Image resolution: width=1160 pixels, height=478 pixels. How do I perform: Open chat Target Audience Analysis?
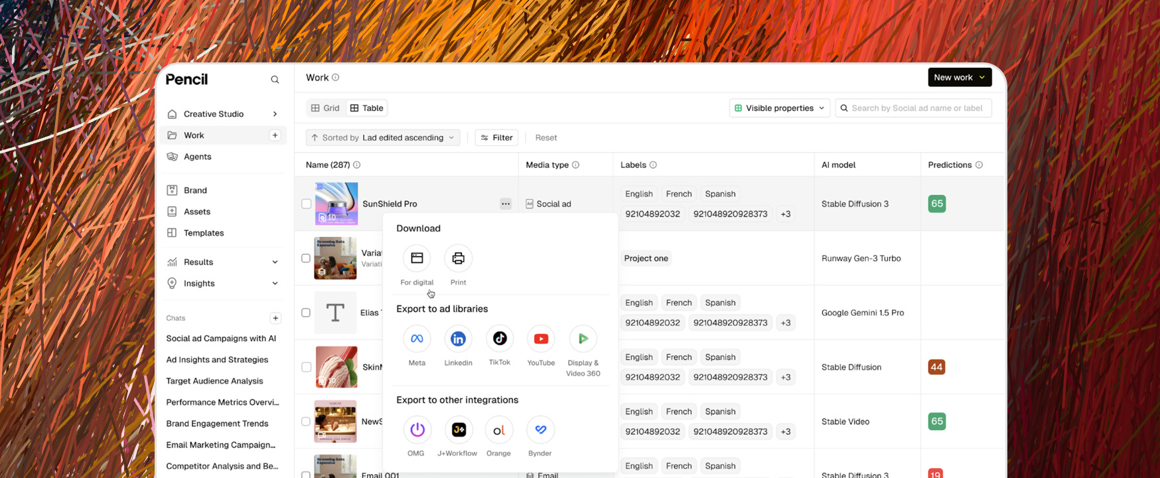pyautogui.click(x=214, y=381)
